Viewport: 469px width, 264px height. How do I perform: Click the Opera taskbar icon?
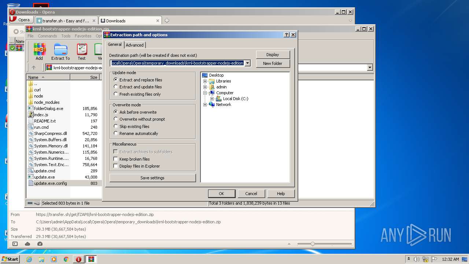tap(78, 259)
